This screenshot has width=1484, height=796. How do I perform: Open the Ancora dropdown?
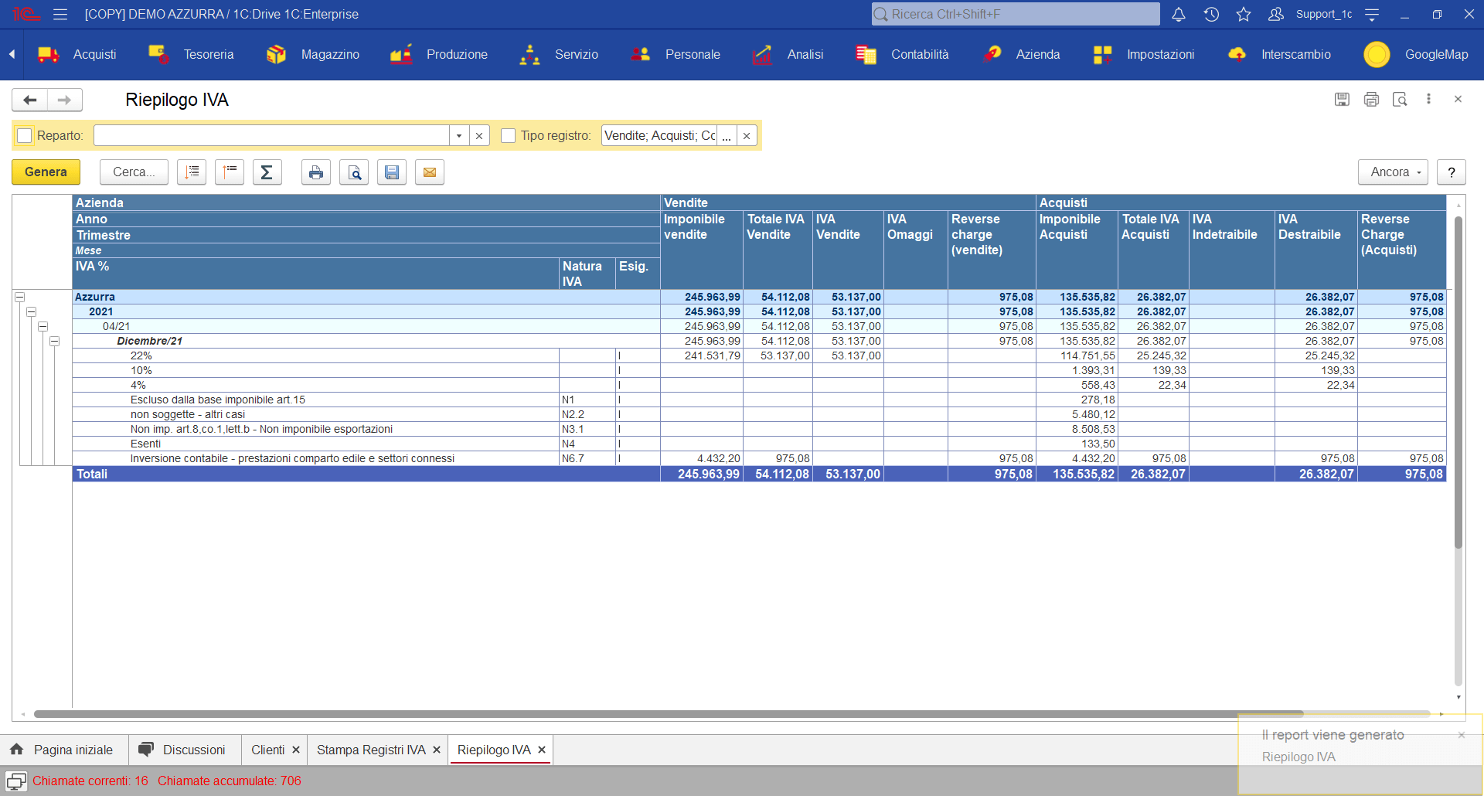(x=1393, y=172)
